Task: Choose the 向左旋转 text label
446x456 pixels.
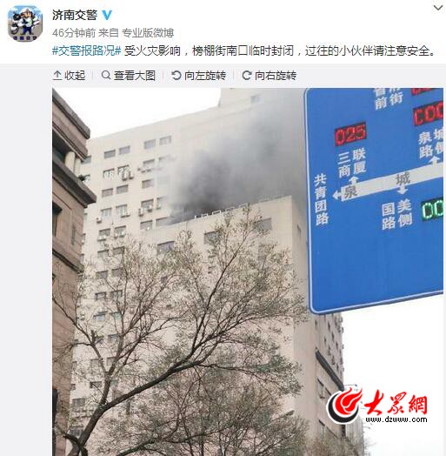Action: [205, 76]
